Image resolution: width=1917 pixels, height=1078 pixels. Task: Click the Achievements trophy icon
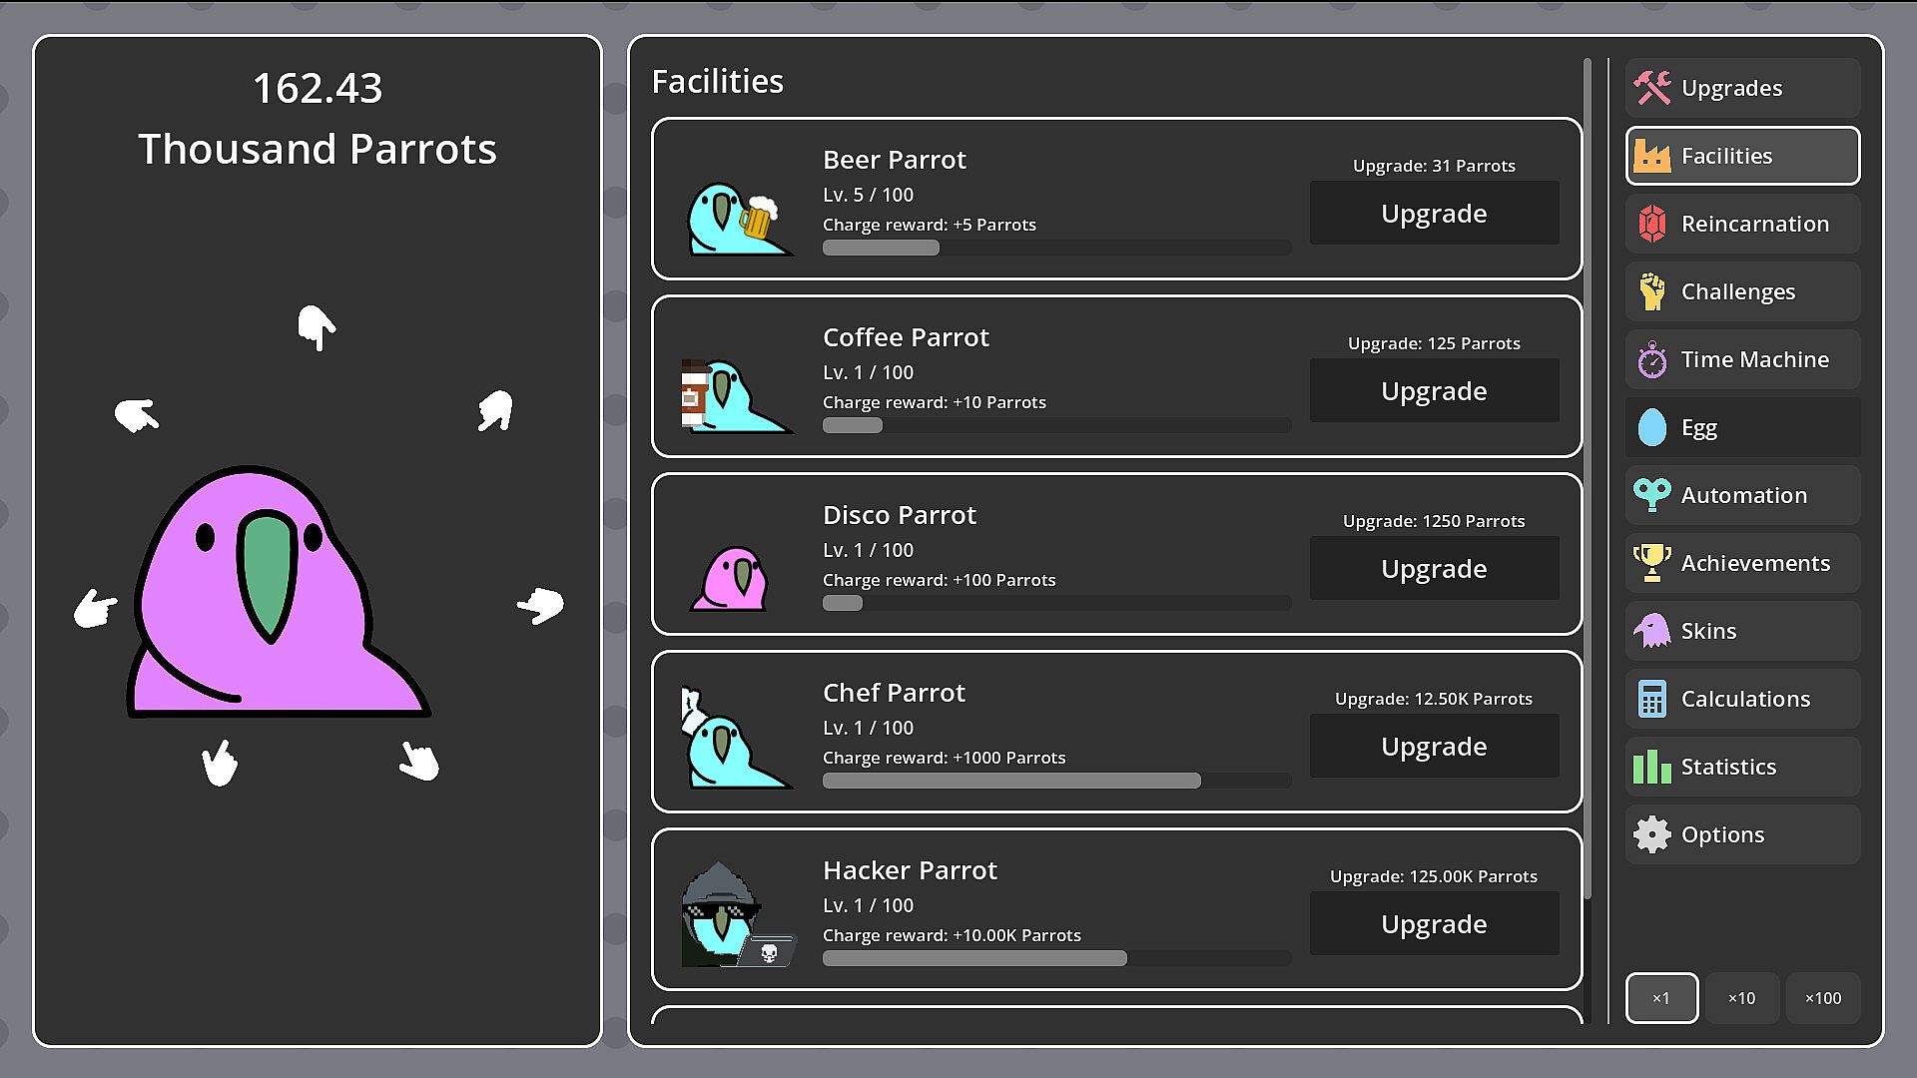click(x=1652, y=563)
